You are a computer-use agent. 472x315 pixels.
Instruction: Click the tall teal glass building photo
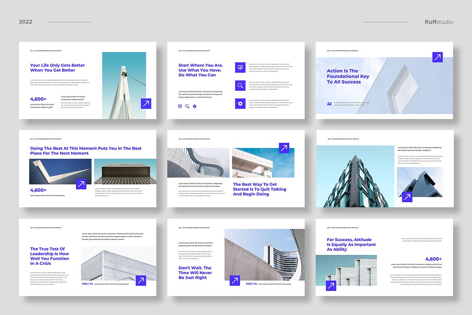pyautogui.click(x=355, y=176)
